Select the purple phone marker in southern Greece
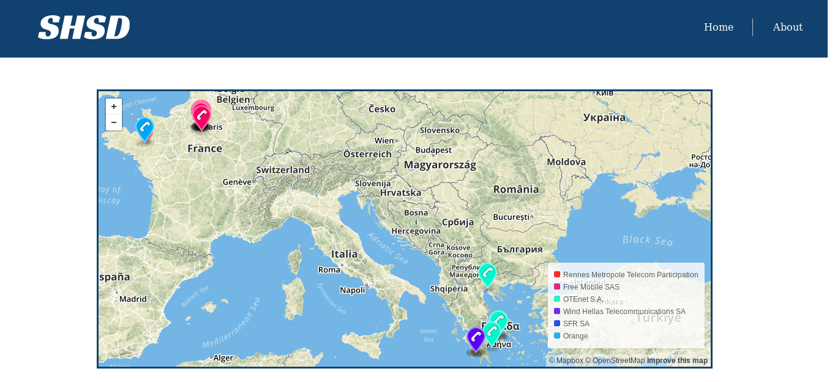The height and width of the screenshot is (382, 835). (x=476, y=340)
